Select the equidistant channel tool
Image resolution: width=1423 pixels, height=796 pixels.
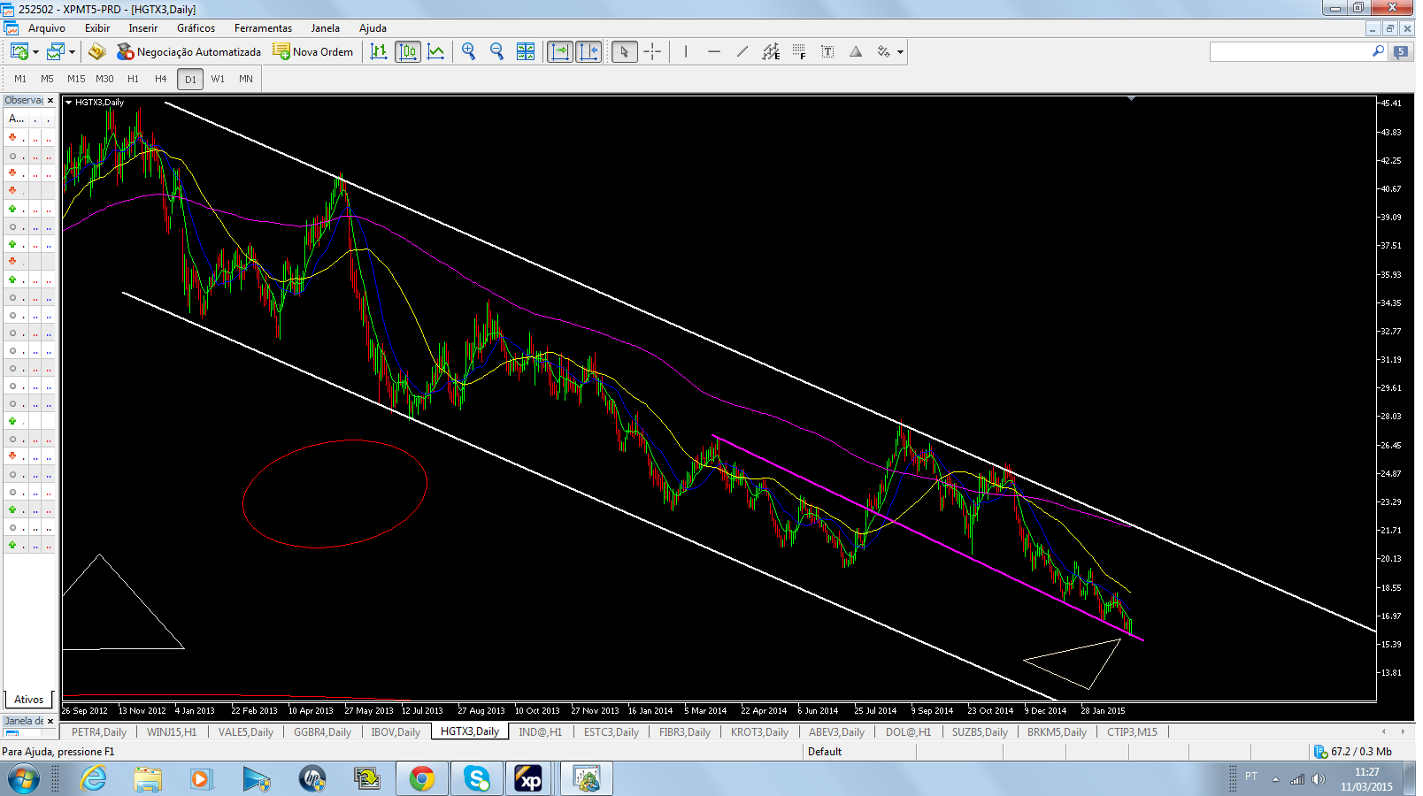click(x=771, y=52)
